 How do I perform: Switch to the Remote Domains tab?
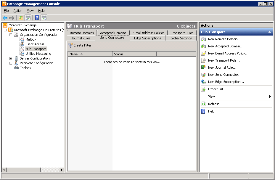coord(82,33)
